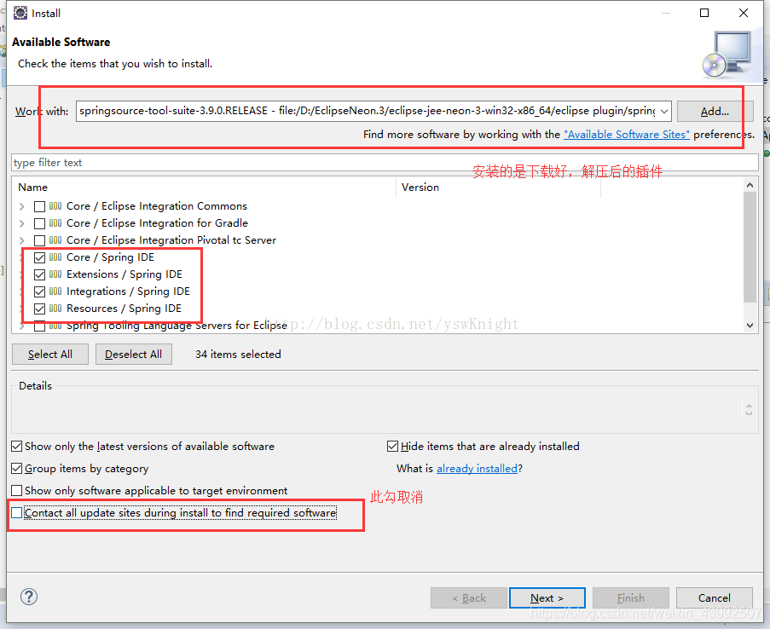This screenshot has width=770, height=629.
Task: Close the Install dialog window
Action: click(x=744, y=13)
